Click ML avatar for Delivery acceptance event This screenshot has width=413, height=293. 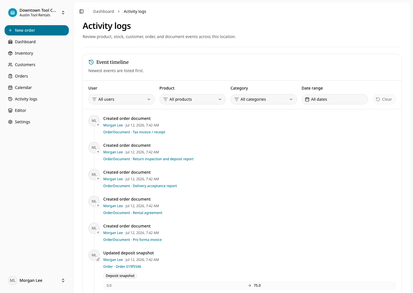point(94,175)
